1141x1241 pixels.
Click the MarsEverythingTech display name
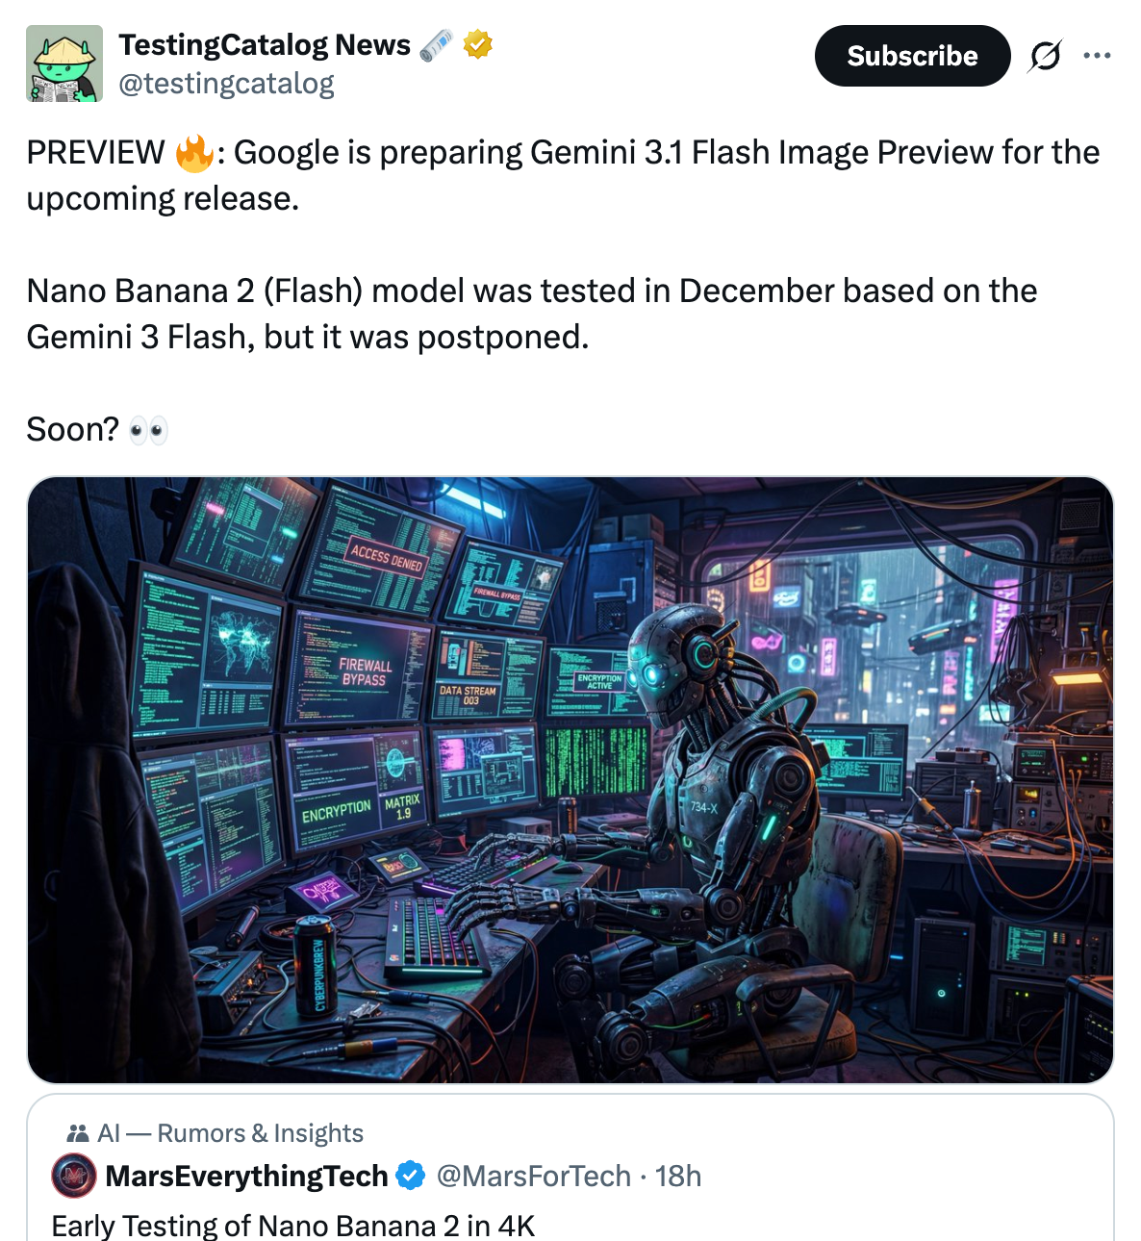(246, 1176)
